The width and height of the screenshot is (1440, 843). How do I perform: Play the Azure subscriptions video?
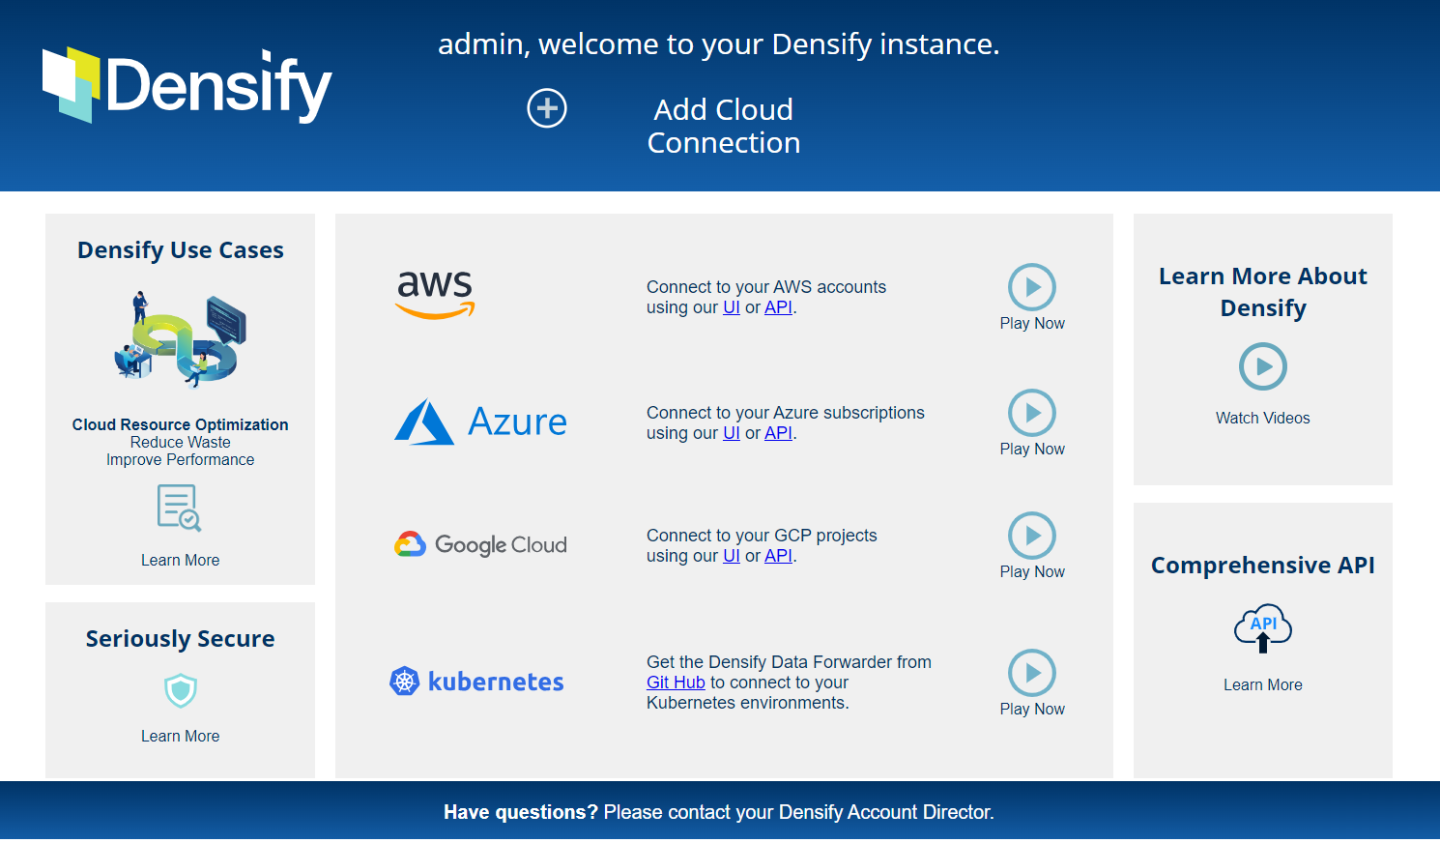1031,413
